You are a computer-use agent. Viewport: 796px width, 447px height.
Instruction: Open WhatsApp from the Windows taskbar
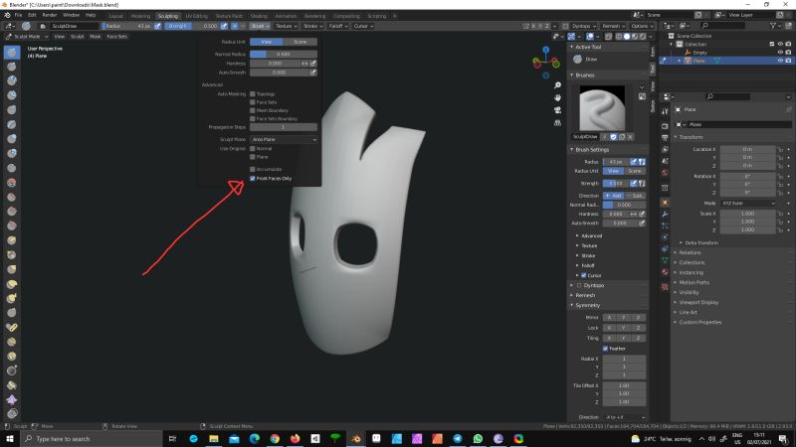pyautogui.click(x=478, y=439)
